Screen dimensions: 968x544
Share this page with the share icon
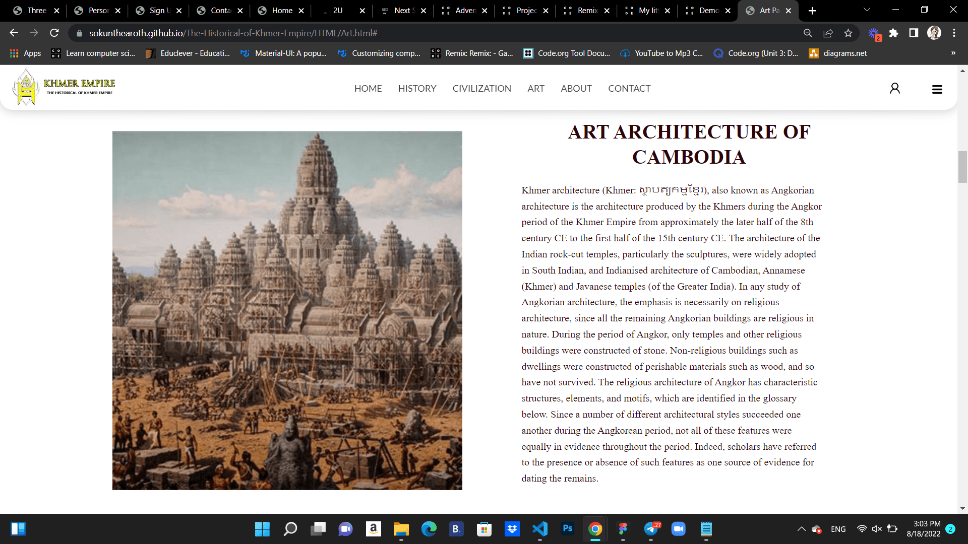[x=828, y=33]
